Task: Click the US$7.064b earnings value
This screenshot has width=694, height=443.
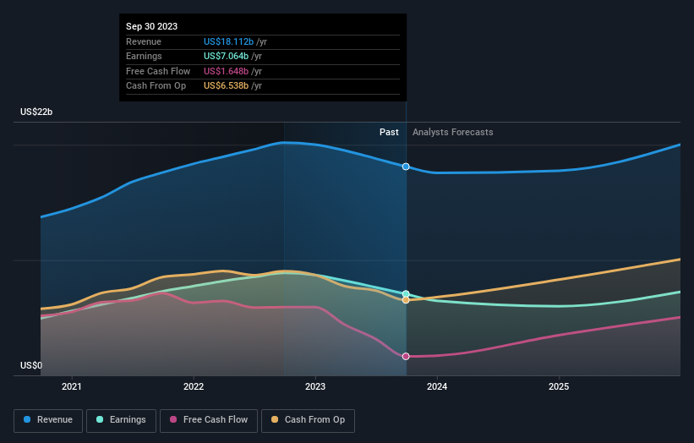Action: click(x=227, y=56)
